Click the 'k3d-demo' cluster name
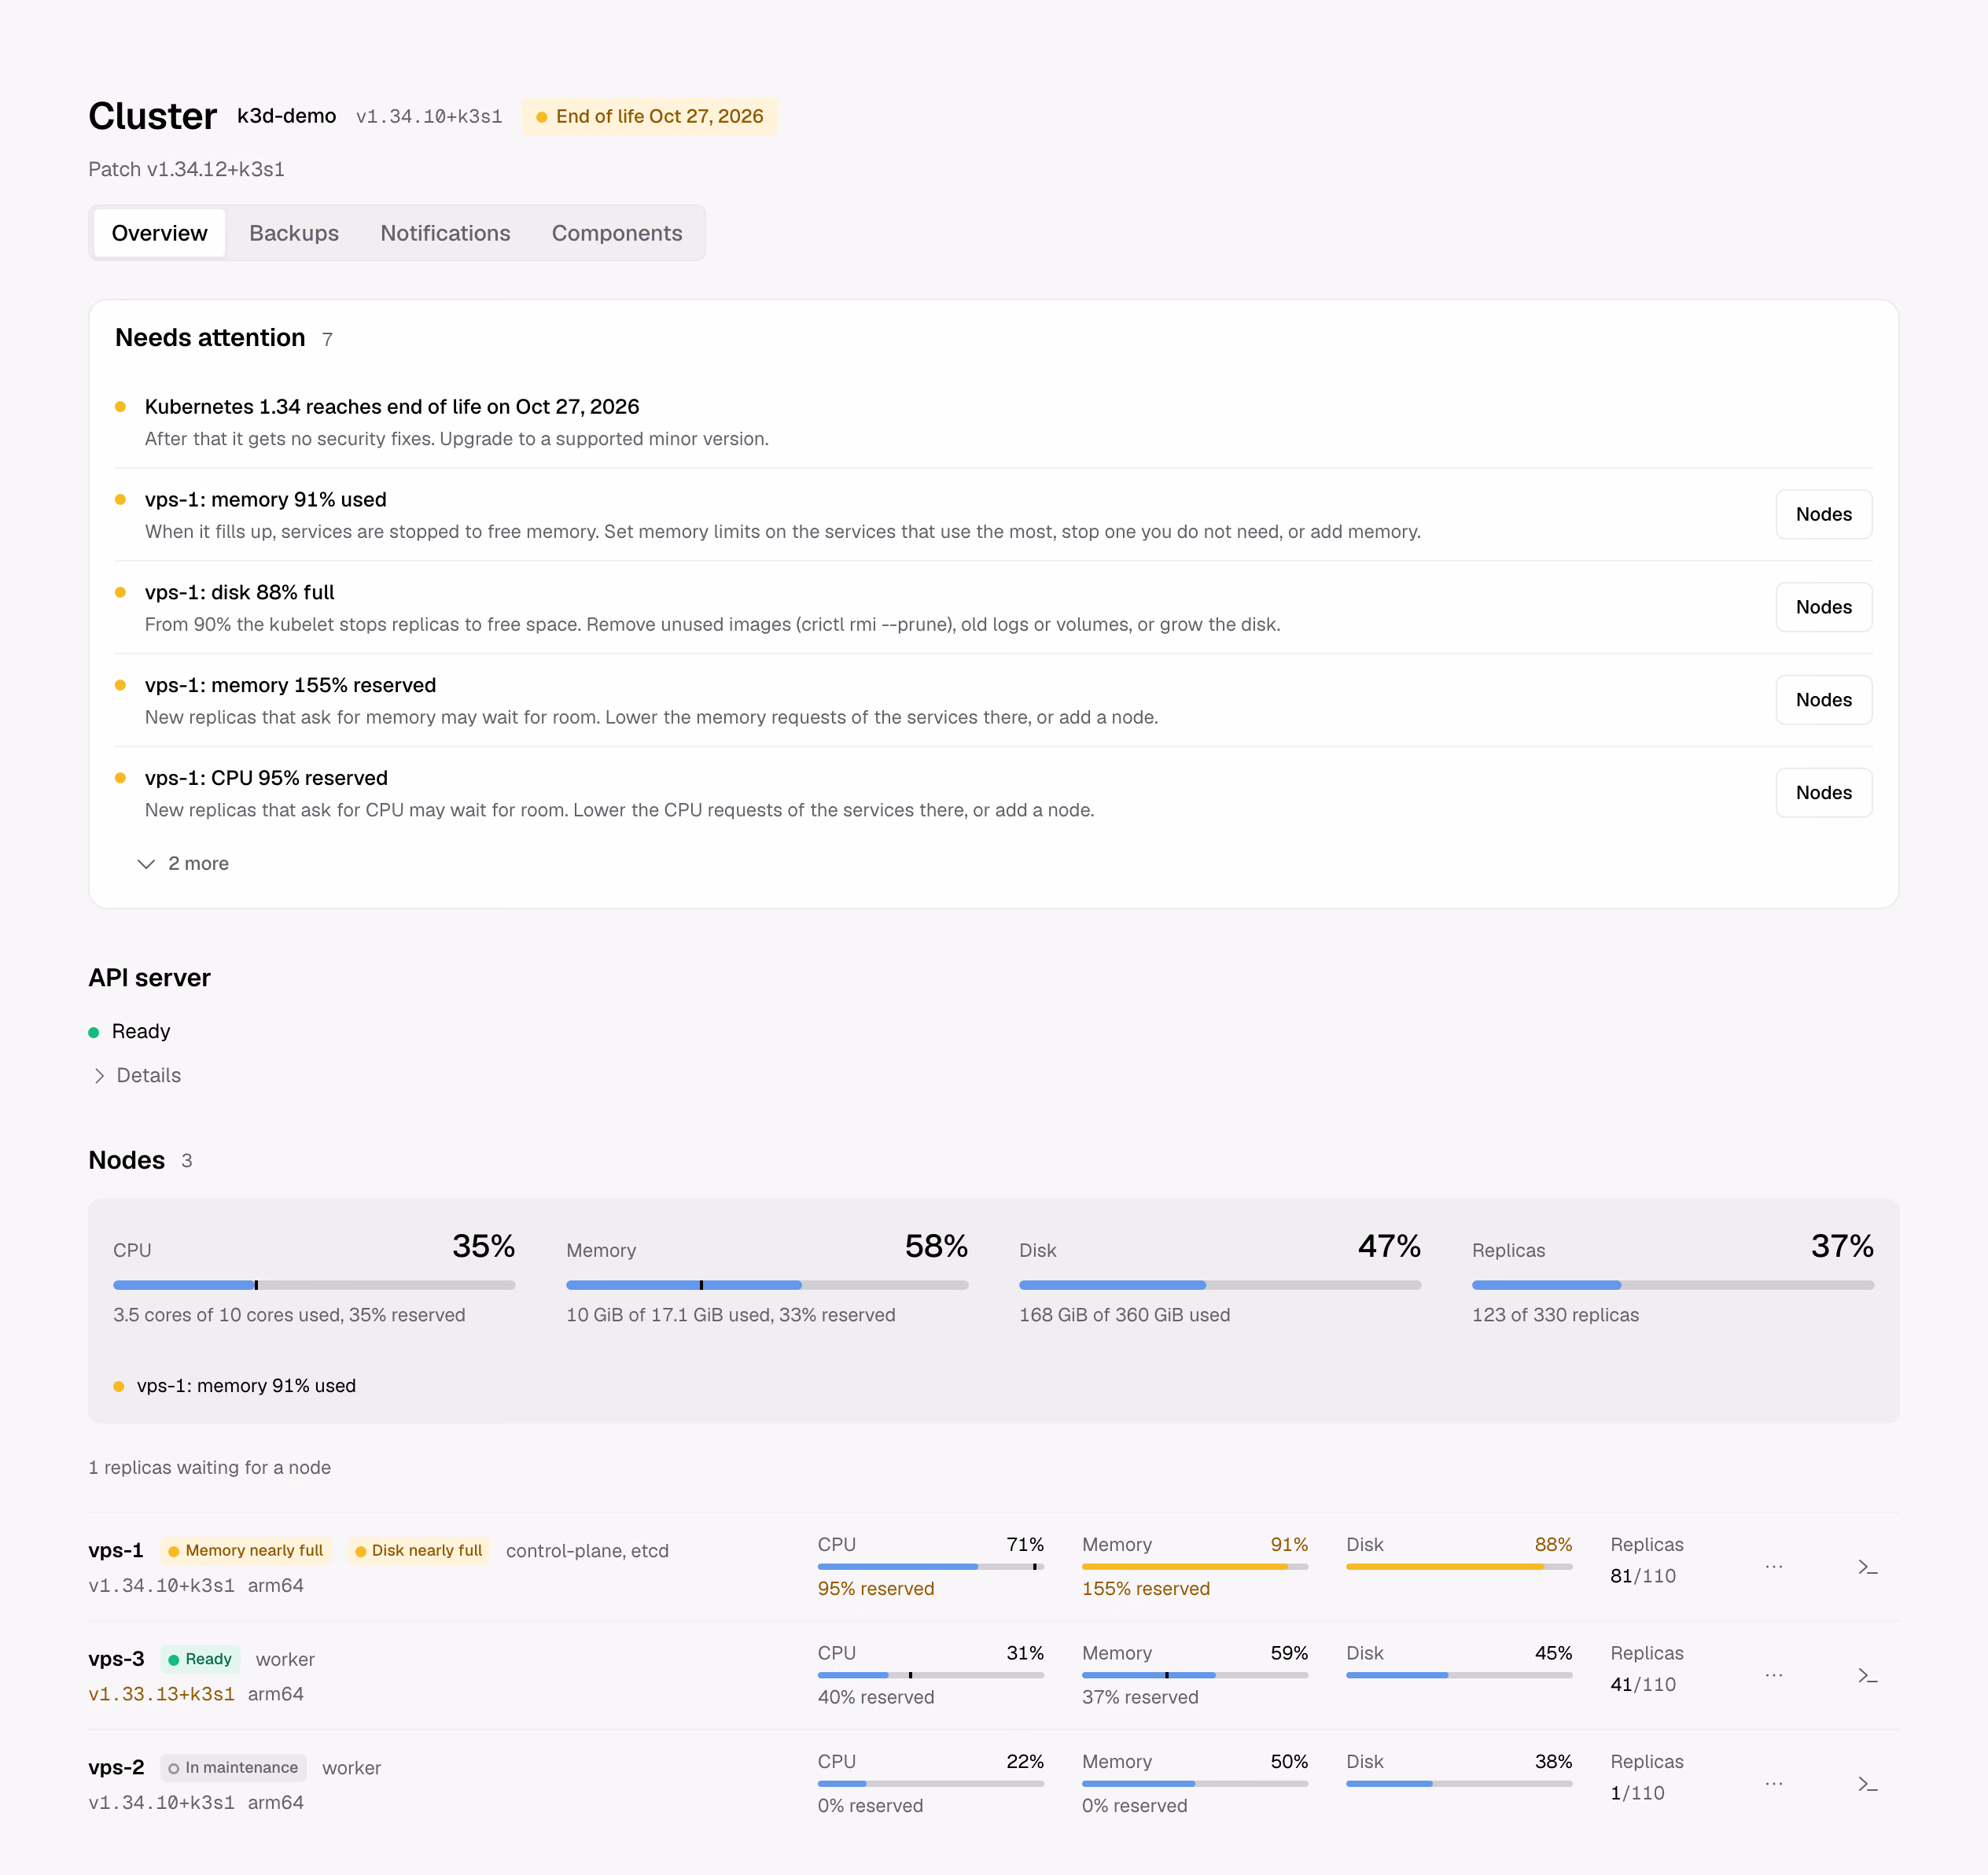This screenshot has height=1875, width=1988. [x=286, y=116]
